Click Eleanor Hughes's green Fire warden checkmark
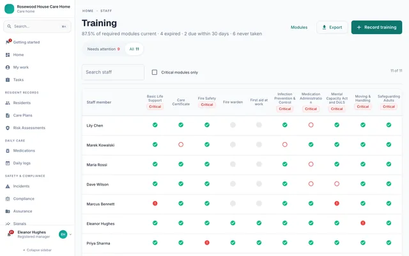This screenshot has width=409, height=256. [x=233, y=223]
